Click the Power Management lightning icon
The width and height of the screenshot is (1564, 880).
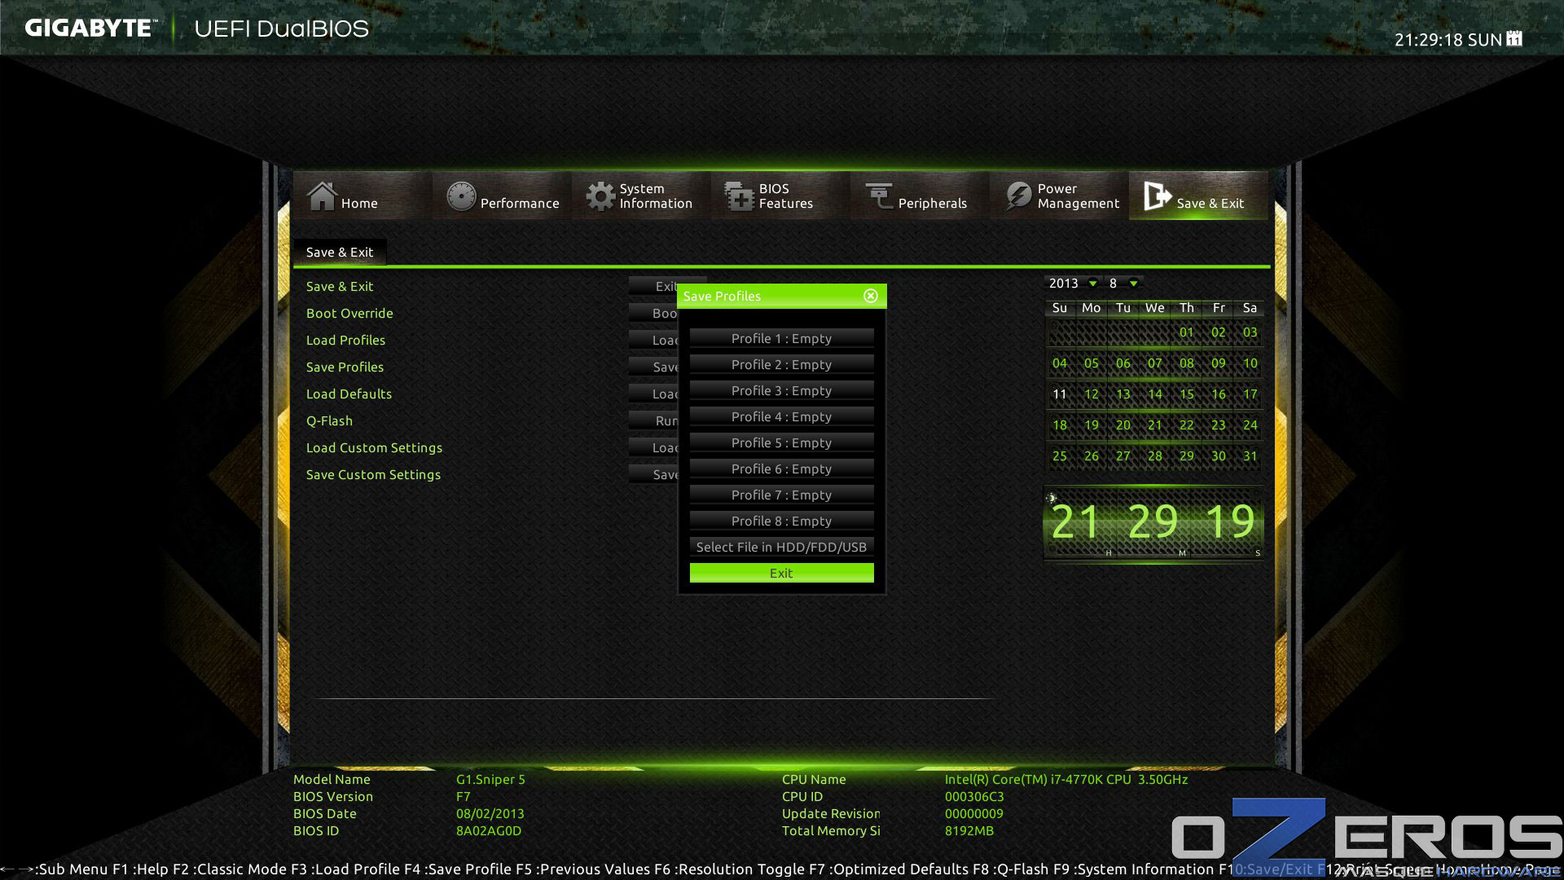(x=1018, y=196)
